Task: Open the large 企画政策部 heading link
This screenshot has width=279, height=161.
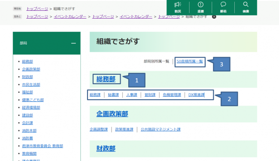Action: 112,114
